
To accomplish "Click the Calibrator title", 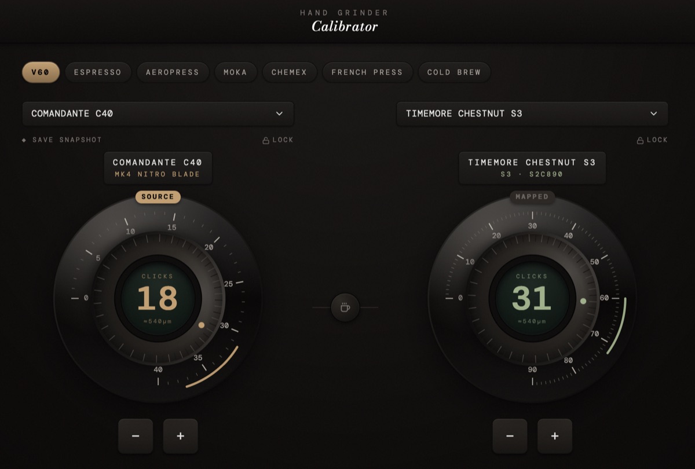I will coord(345,27).
